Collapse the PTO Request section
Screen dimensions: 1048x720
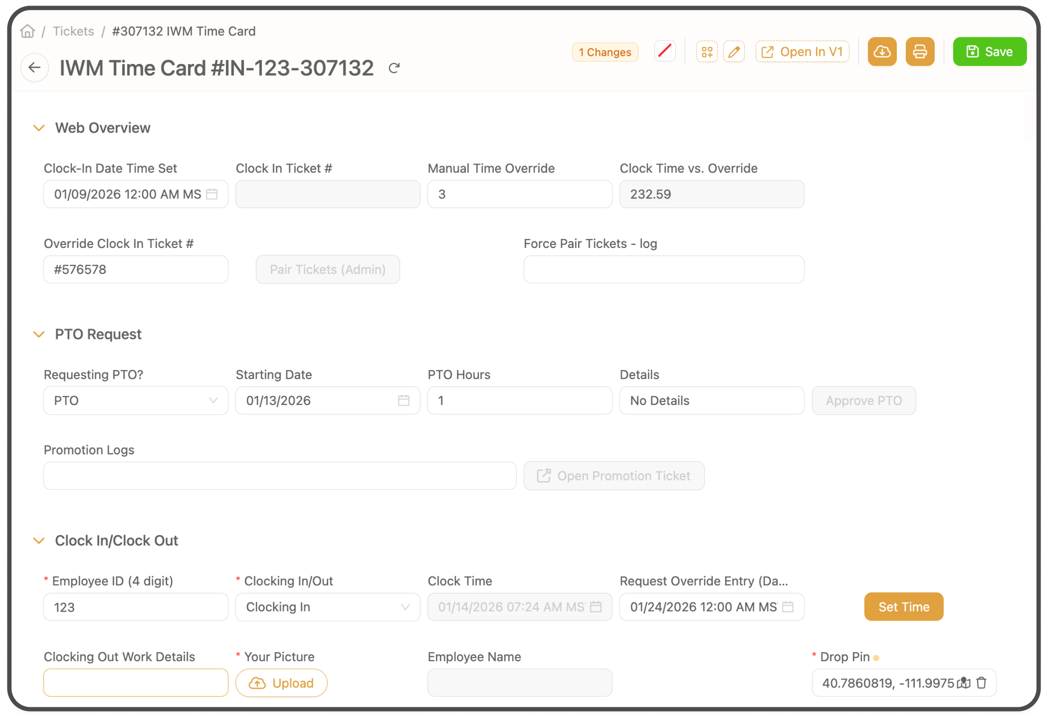pyautogui.click(x=39, y=334)
